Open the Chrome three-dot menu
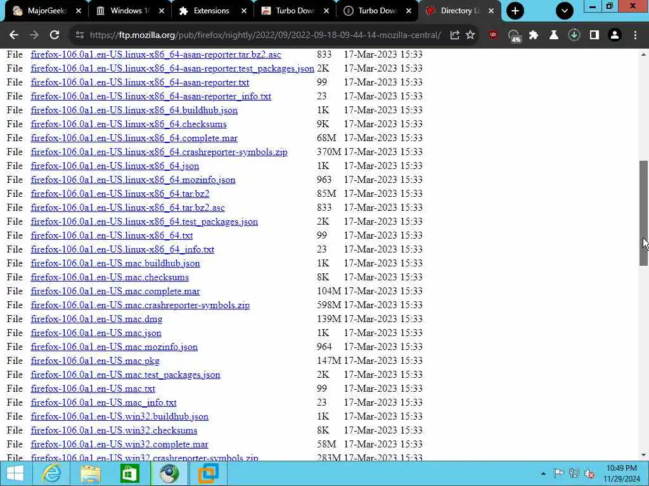This screenshot has width=649, height=486. pyautogui.click(x=635, y=35)
